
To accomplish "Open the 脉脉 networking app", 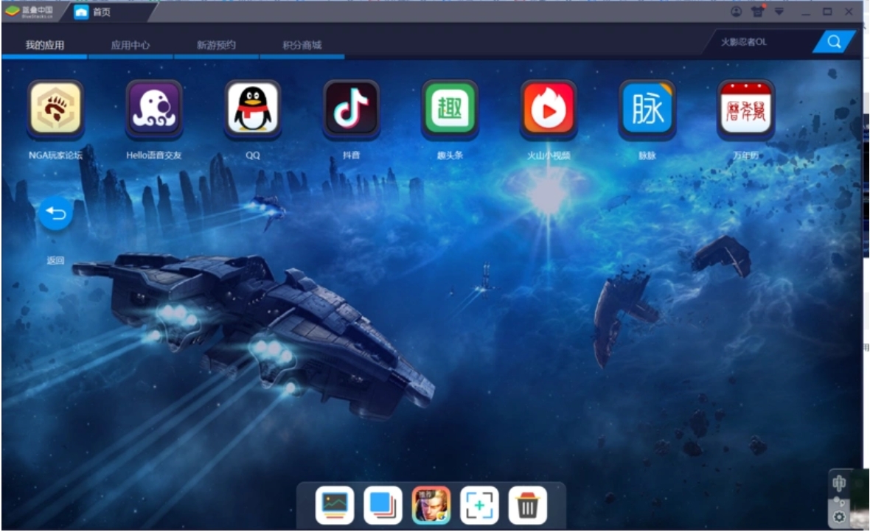I will click(647, 109).
